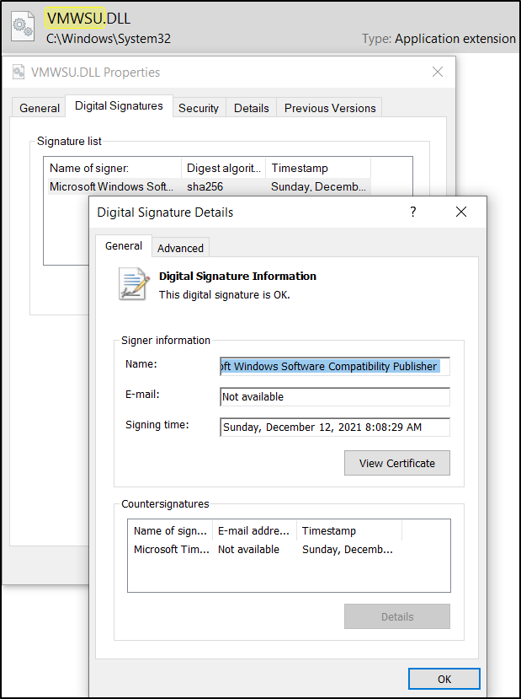Select the Digital Signatures tab
521x699 pixels.
coord(119,106)
